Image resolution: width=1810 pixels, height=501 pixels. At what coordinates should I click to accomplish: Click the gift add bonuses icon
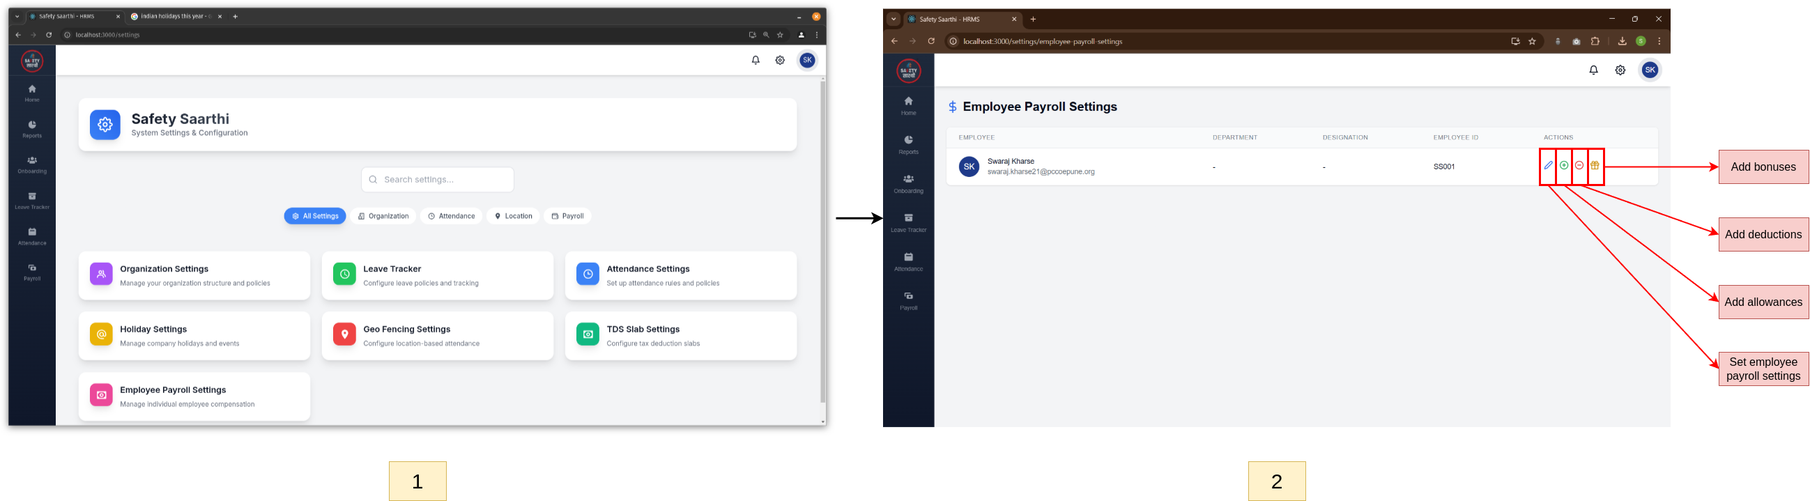pos(1595,166)
